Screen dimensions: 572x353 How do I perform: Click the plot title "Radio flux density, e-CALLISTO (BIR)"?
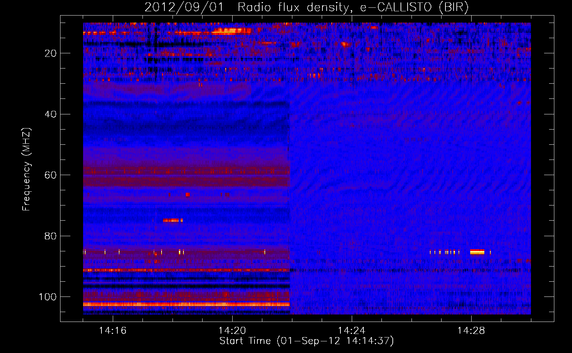click(x=353, y=7)
